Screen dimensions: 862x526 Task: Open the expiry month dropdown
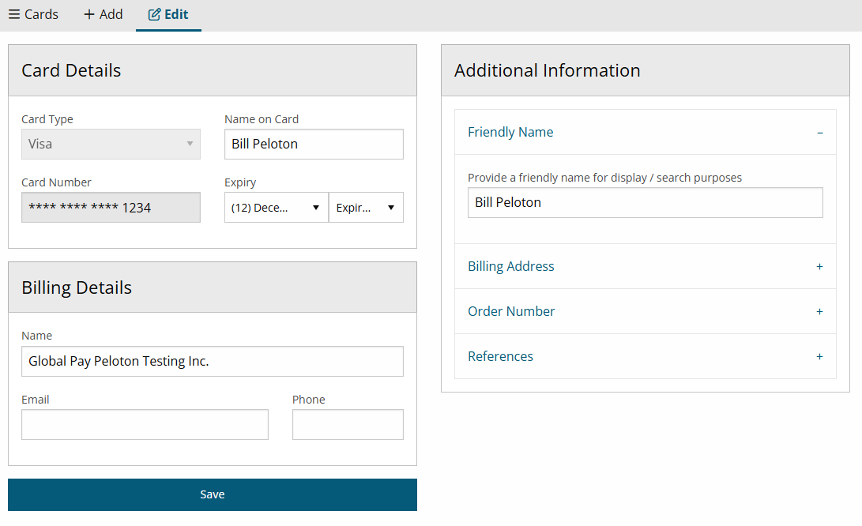point(276,208)
